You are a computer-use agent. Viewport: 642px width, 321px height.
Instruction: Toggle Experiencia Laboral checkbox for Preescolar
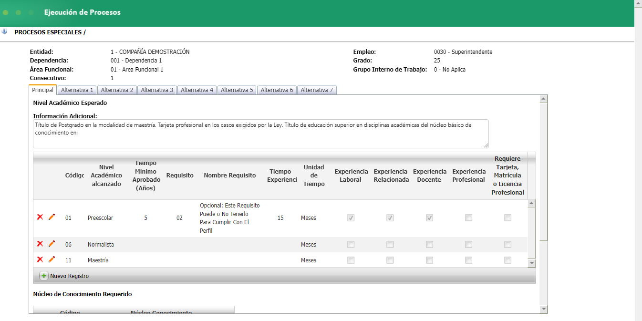tap(351, 218)
